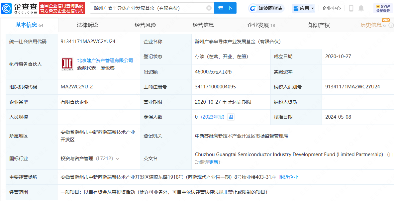Click the 查一下 search button
Image resolution: width=394 pixels, height=201 pixels.
click(225, 8)
